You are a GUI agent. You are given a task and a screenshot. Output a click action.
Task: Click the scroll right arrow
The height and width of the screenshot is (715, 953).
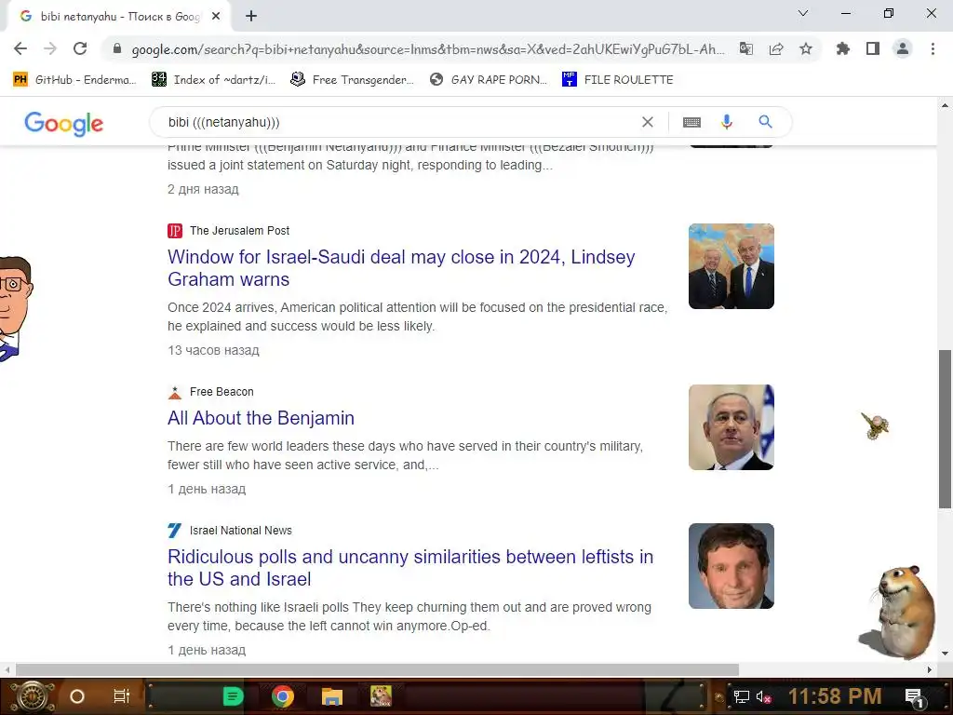(x=930, y=669)
